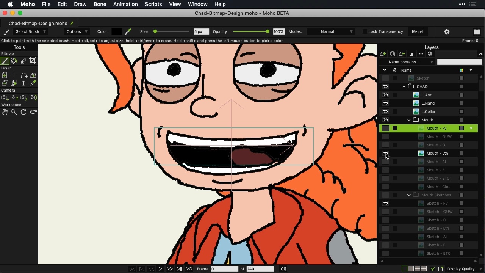Select the Paint Bucket fill tool
Viewport: 485px width, 273px height.
14,61
